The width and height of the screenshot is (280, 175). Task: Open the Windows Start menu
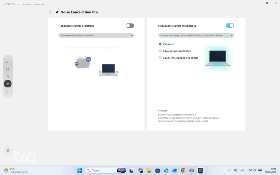[80, 170]
